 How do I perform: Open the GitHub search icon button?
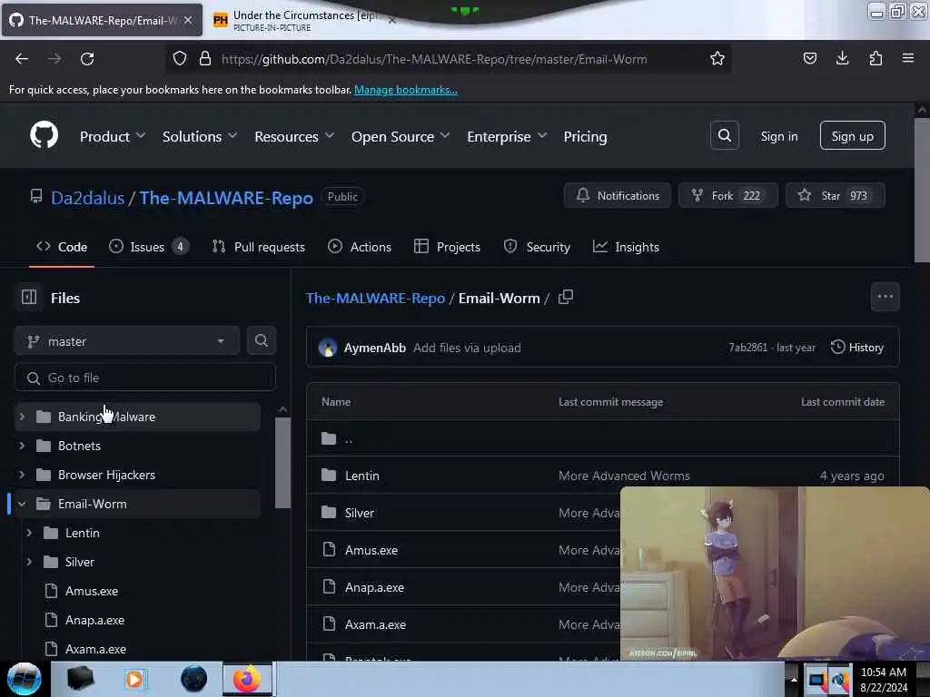pyautogui.click(x=724, y=136)
